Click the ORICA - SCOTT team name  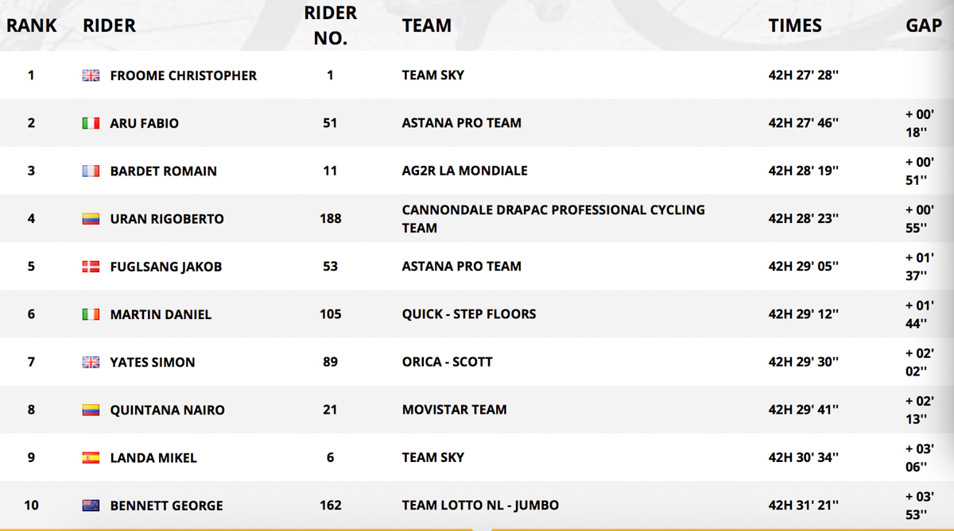(448, 362)
